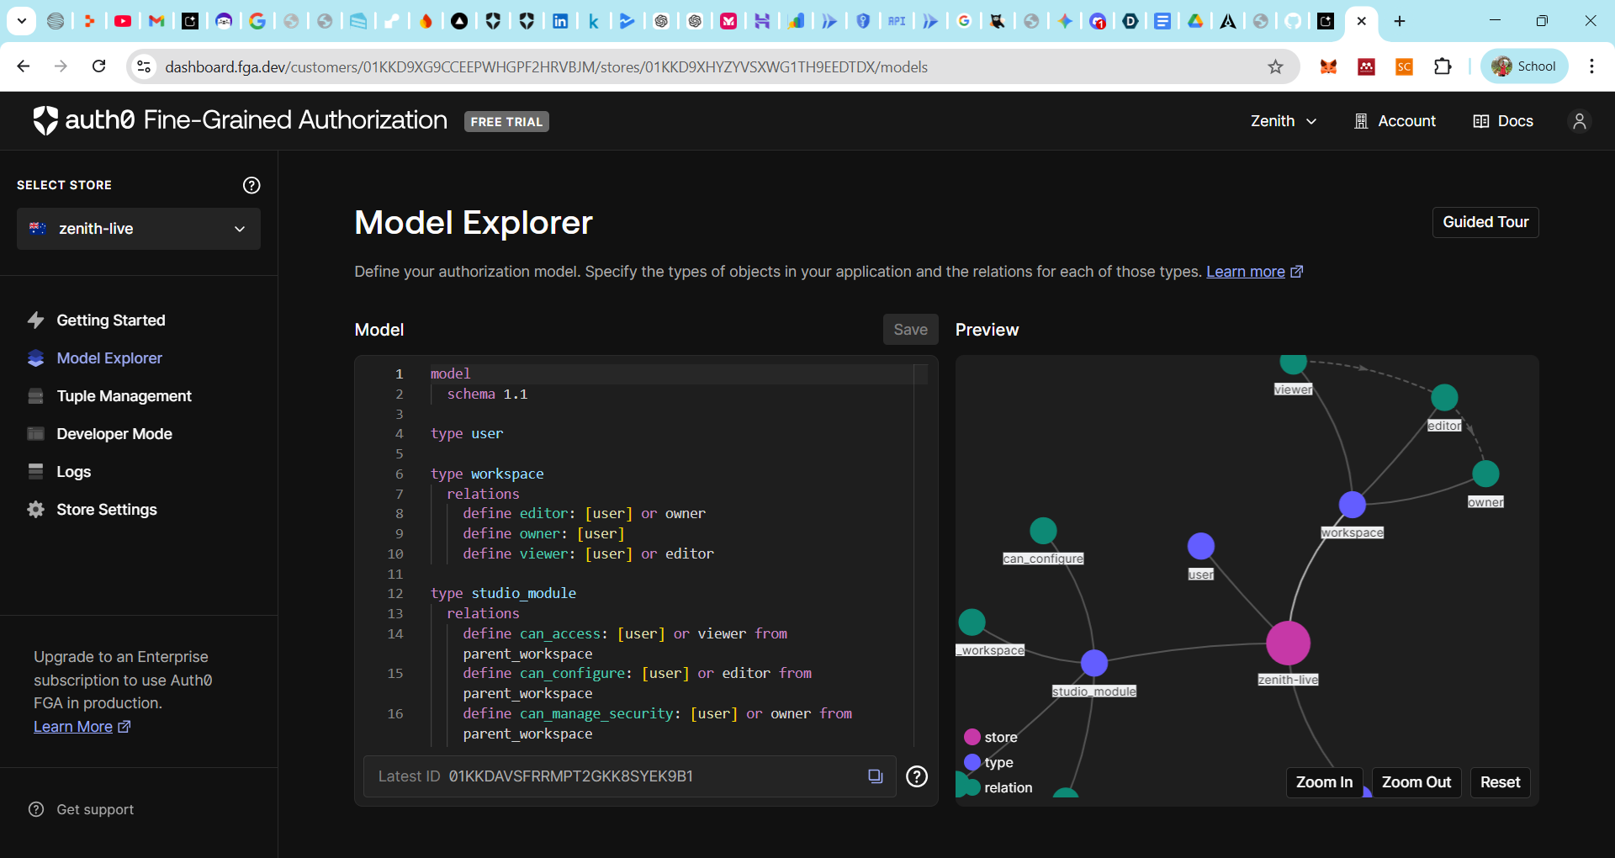Open a new browser tab
1615x858 pixels.
click(1400, 21)
